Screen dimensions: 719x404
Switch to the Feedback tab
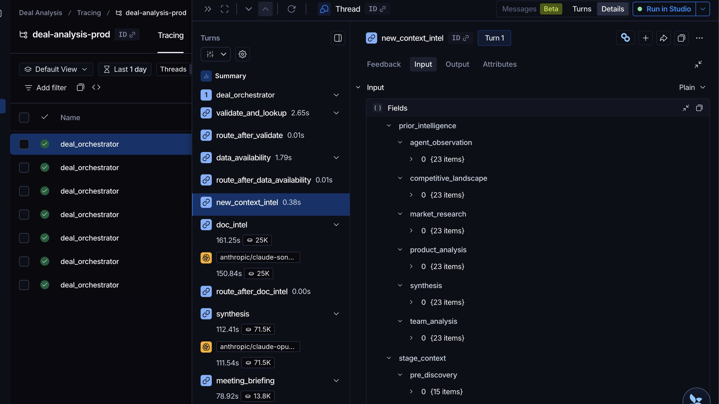(x=384, y=64)
